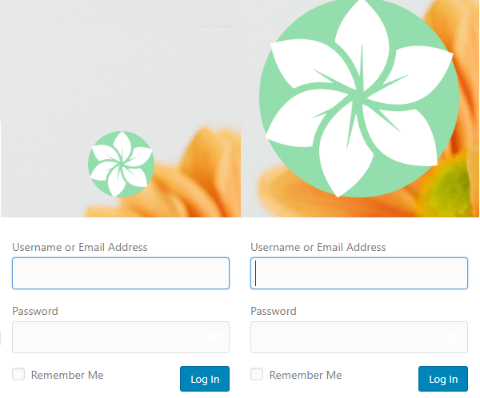Click the large green flower logo
Image resolution: width=480 pixels, height=398 pixels.
pyautogui.click(x=358, y=96)
